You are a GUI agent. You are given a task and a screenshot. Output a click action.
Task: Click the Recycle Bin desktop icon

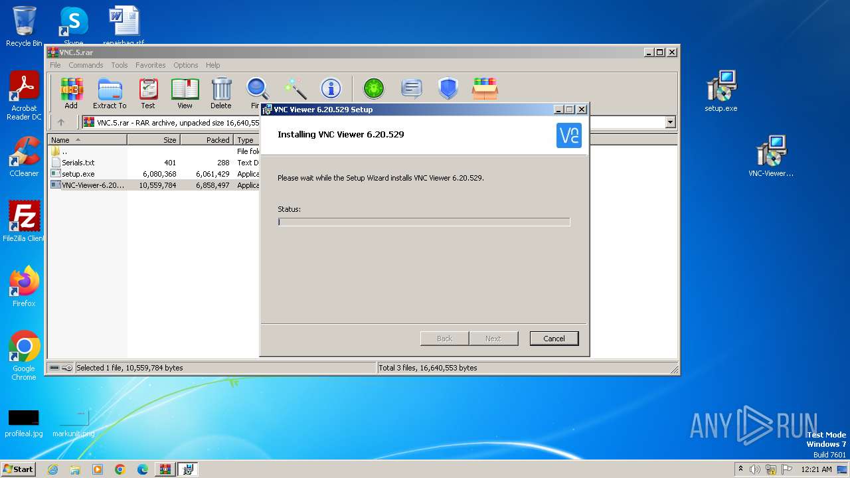click(24, 27)
